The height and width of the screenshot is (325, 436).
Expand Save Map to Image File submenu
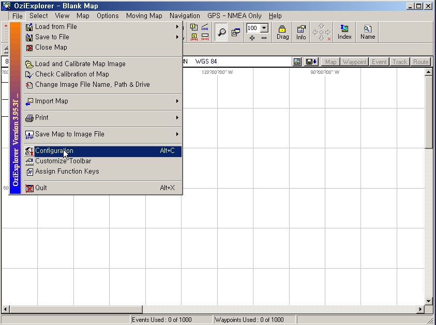tap(102, 134)
